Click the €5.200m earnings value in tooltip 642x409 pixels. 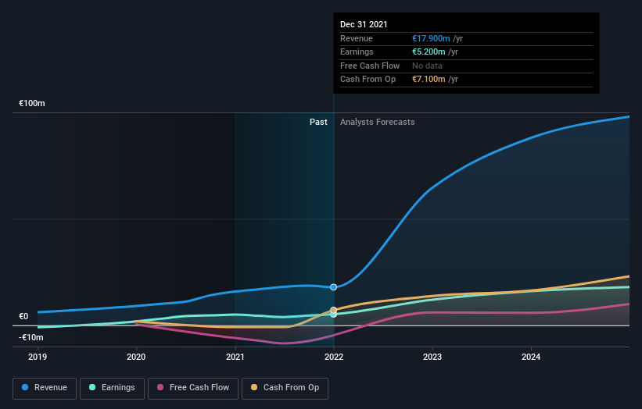[429, 52]
